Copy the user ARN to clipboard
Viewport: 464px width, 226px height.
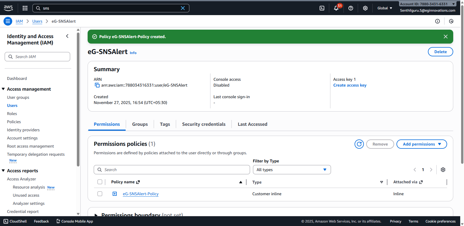[97, 85]
